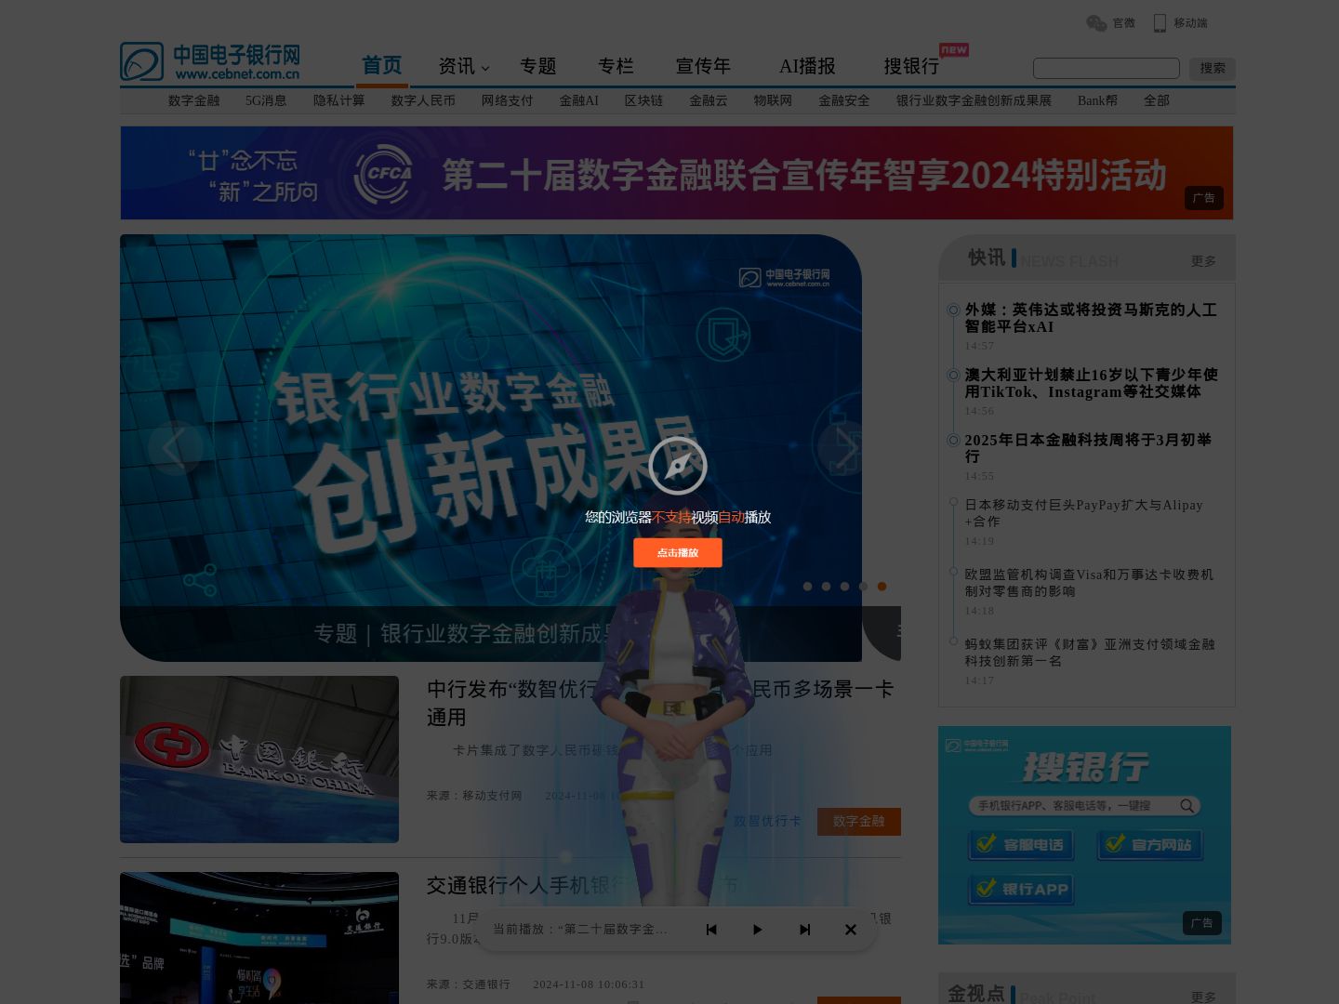
Task: Open 欧盟监管机构调查Visa news item
Action: (1089, 583)
